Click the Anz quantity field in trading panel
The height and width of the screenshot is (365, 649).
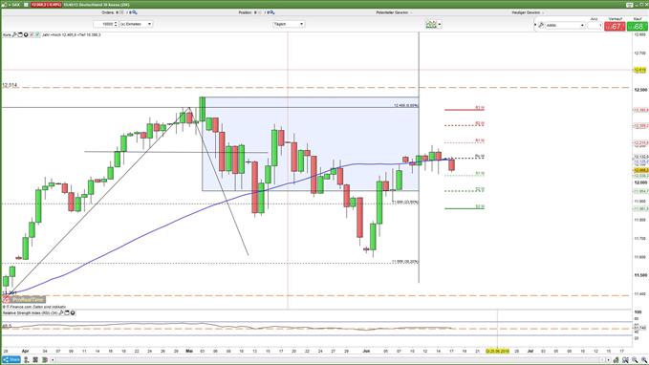[595, 25]
